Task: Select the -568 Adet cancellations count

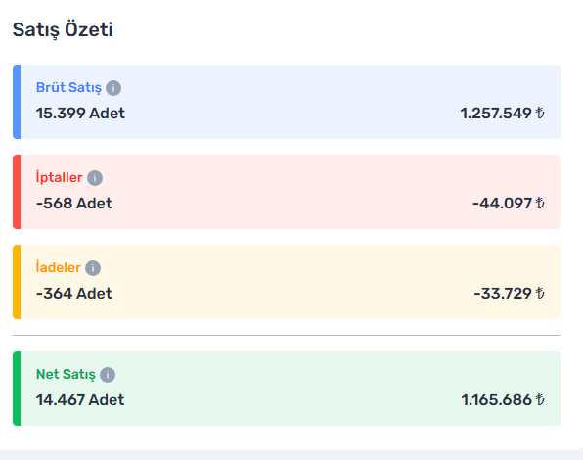Action: tap(74, 204)
